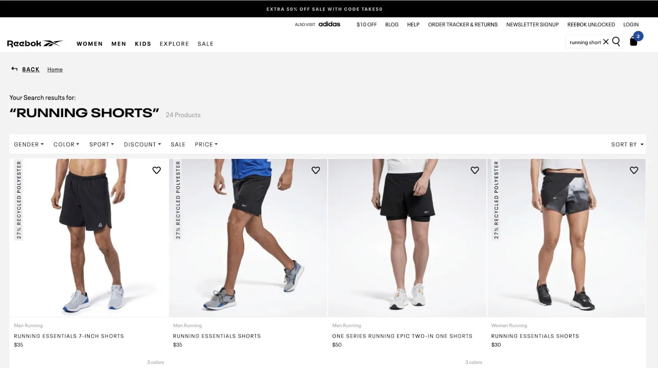Favorite the 7-Inch Shorts with heart icon
This screenshot has height=368, width=658.
(x=157, y=170)
